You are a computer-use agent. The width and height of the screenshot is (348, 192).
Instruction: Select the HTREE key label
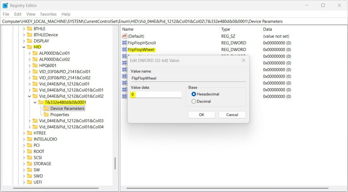40,133
